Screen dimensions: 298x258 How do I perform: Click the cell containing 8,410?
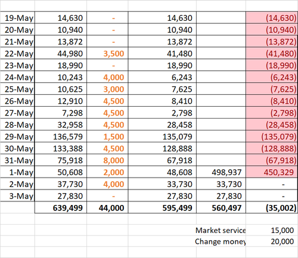tap(162, 101)
